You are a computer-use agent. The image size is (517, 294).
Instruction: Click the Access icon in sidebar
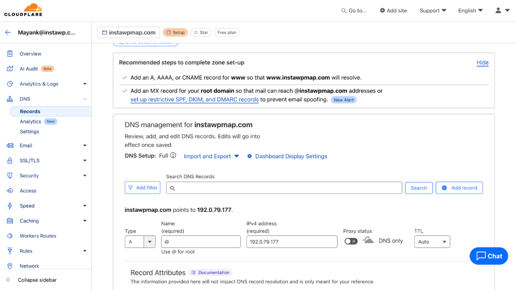click(10, 191)
